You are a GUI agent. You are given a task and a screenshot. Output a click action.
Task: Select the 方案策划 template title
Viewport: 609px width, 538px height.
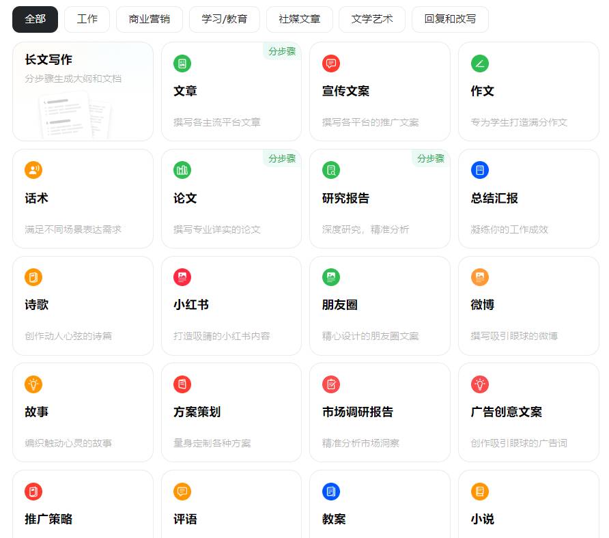tap(197, 412)
